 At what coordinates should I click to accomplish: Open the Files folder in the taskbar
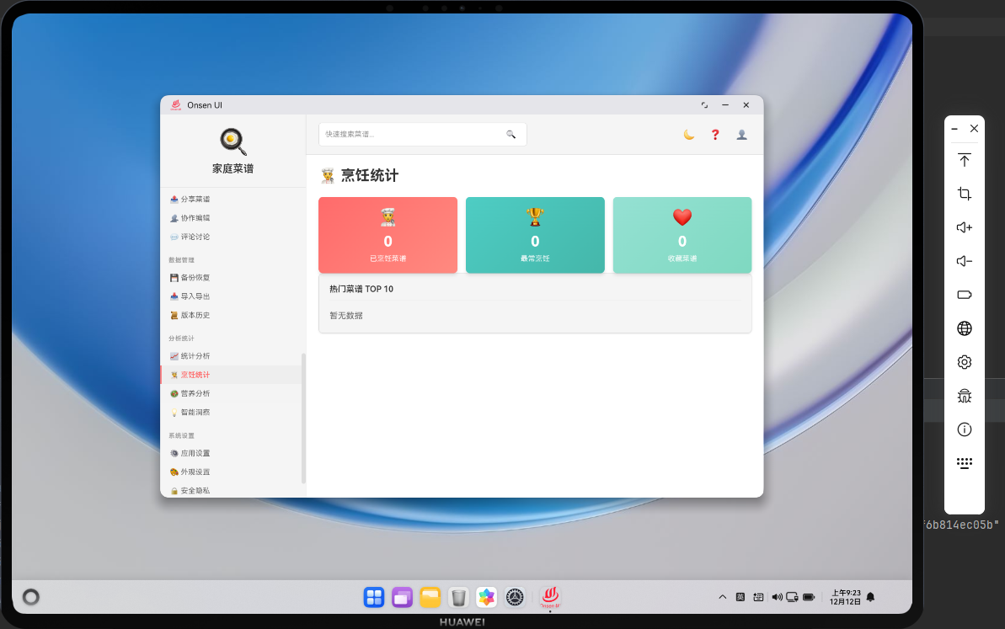coord(430,597)
